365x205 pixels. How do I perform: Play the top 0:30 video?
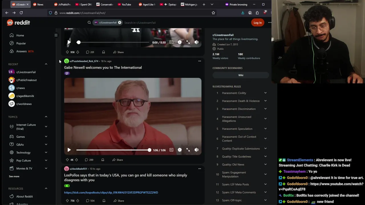69,42
